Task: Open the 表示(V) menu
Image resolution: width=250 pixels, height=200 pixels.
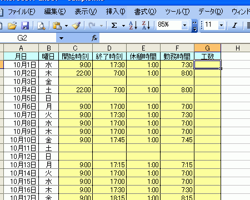Action: [x=86, y=12]
